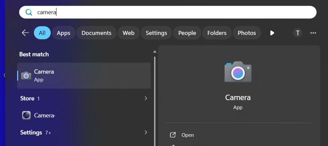328x146 pixels.
Task: Go back with the left arrow icon
Action: (25, 33)
